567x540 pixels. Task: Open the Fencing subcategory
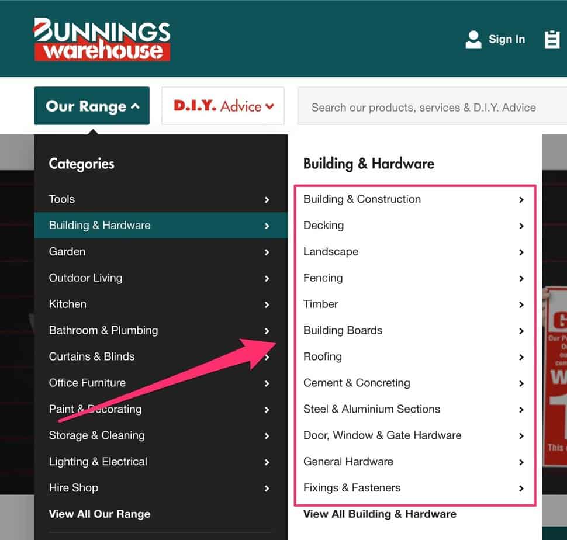[x=323, y=278]
